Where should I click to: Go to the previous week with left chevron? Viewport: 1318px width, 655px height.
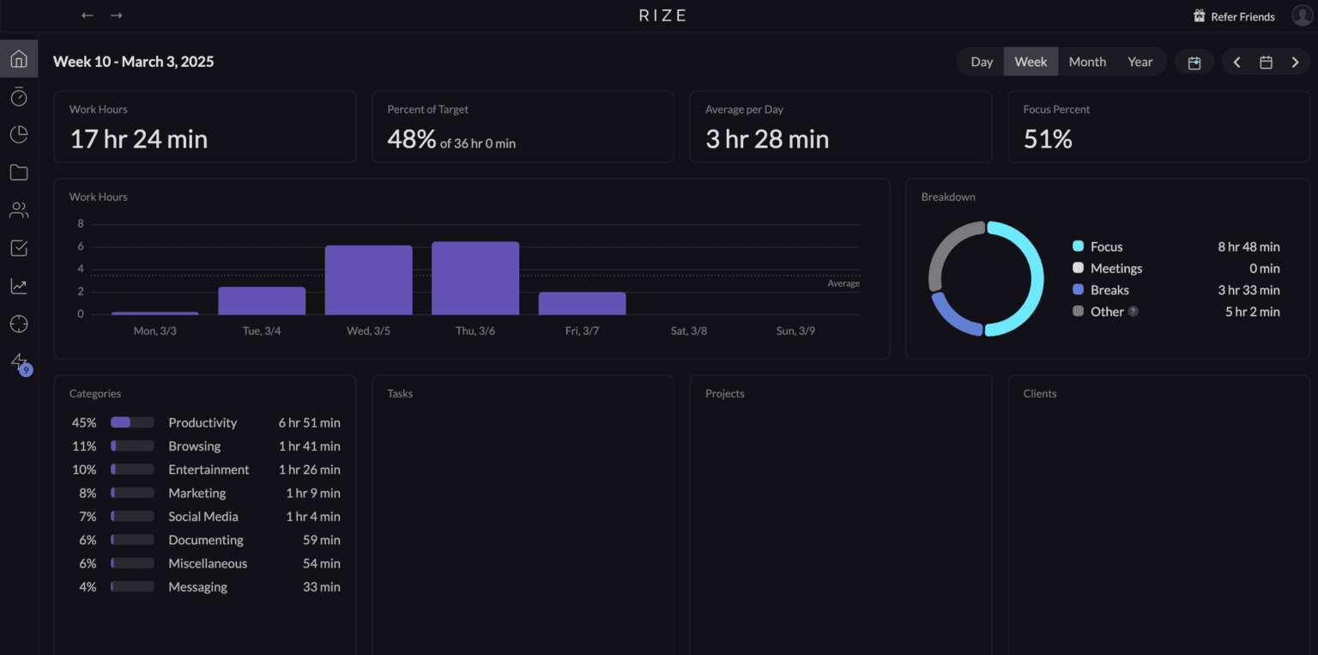coord(1236,62)
